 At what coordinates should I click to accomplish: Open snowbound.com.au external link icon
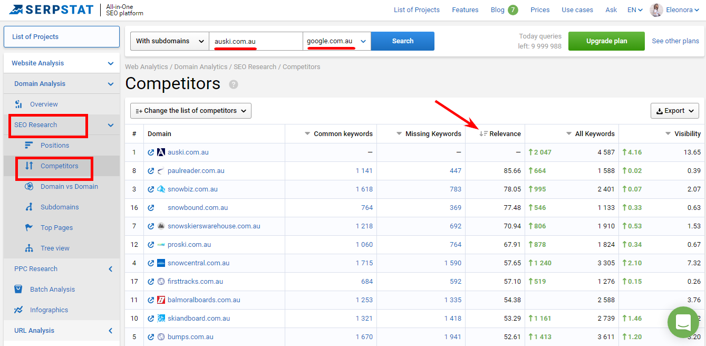point(151,208)
